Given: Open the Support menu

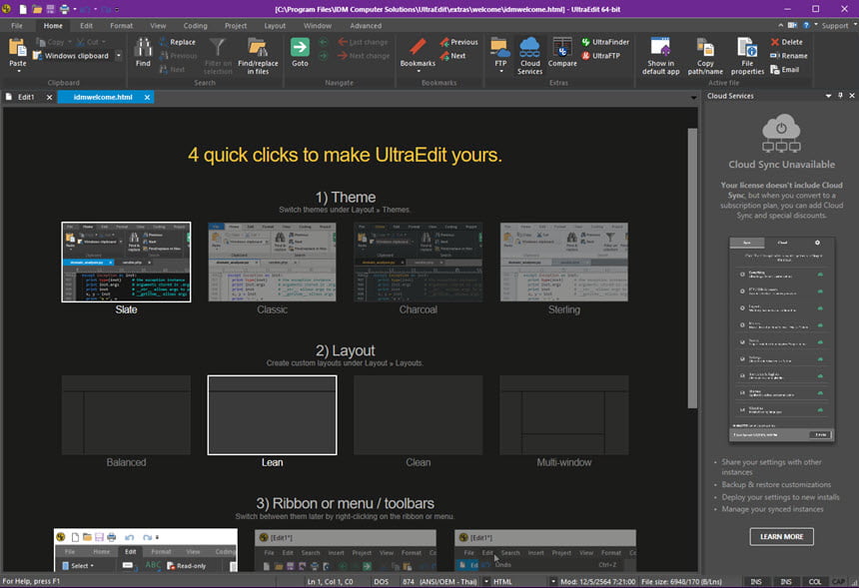Looking at the screenshot, I should coord(834,26).
